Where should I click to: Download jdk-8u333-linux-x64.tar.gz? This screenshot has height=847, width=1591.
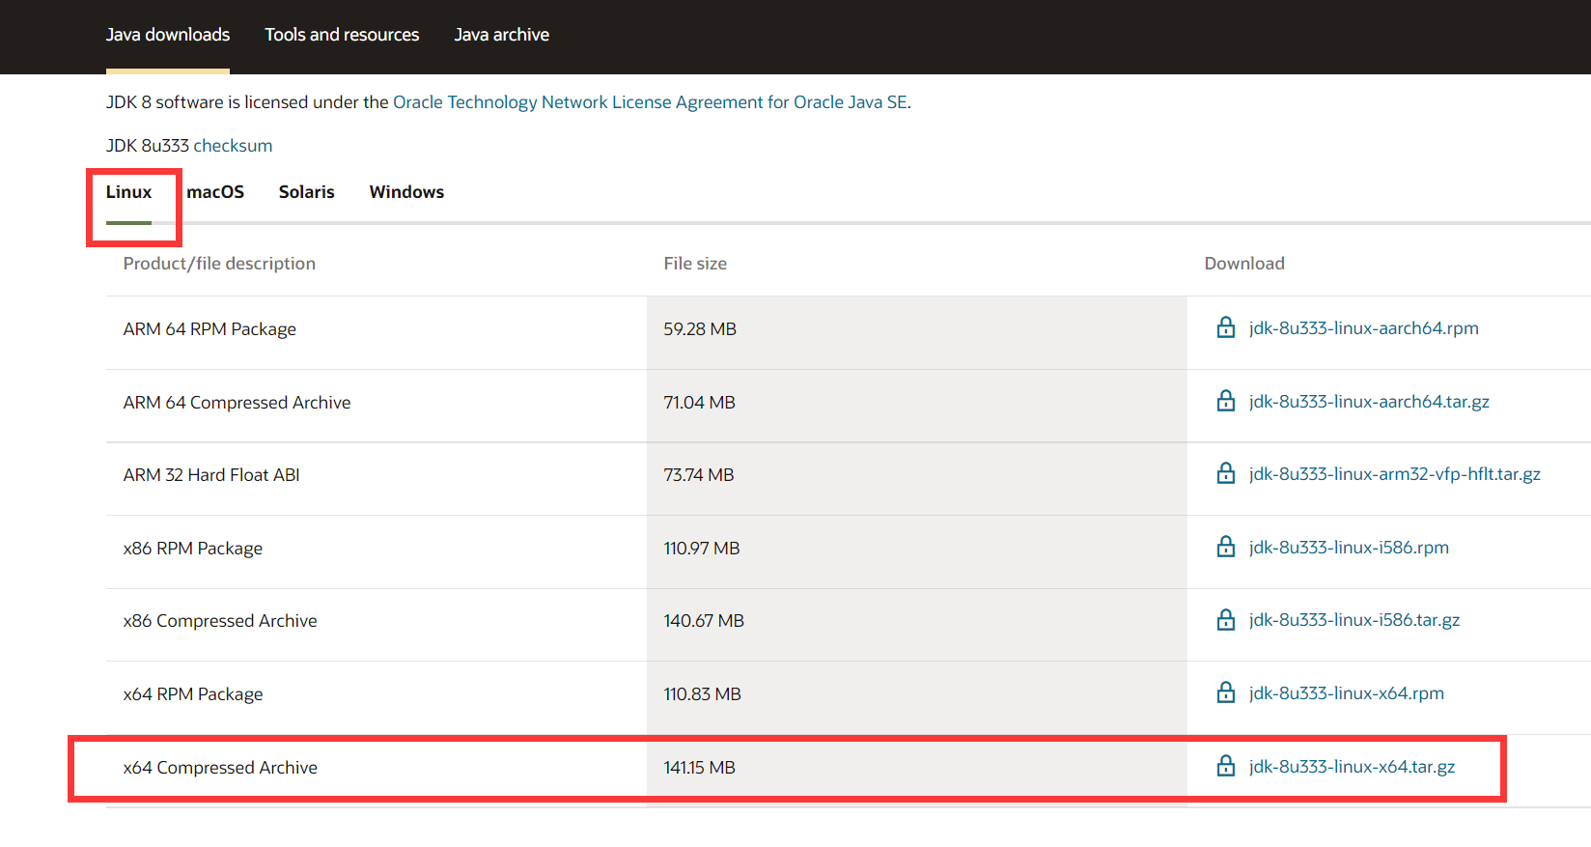(1352, 767)
